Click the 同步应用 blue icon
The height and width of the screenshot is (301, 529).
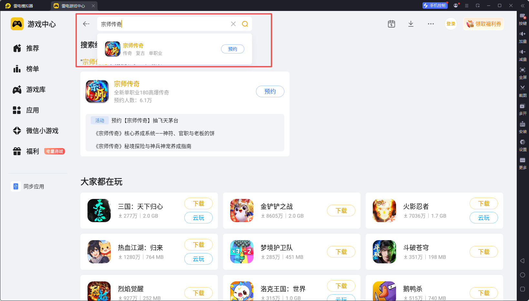tap(16, 186)
